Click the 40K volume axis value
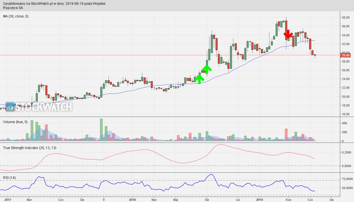Viewport: 354px width, 202px height. pos(344,123)
